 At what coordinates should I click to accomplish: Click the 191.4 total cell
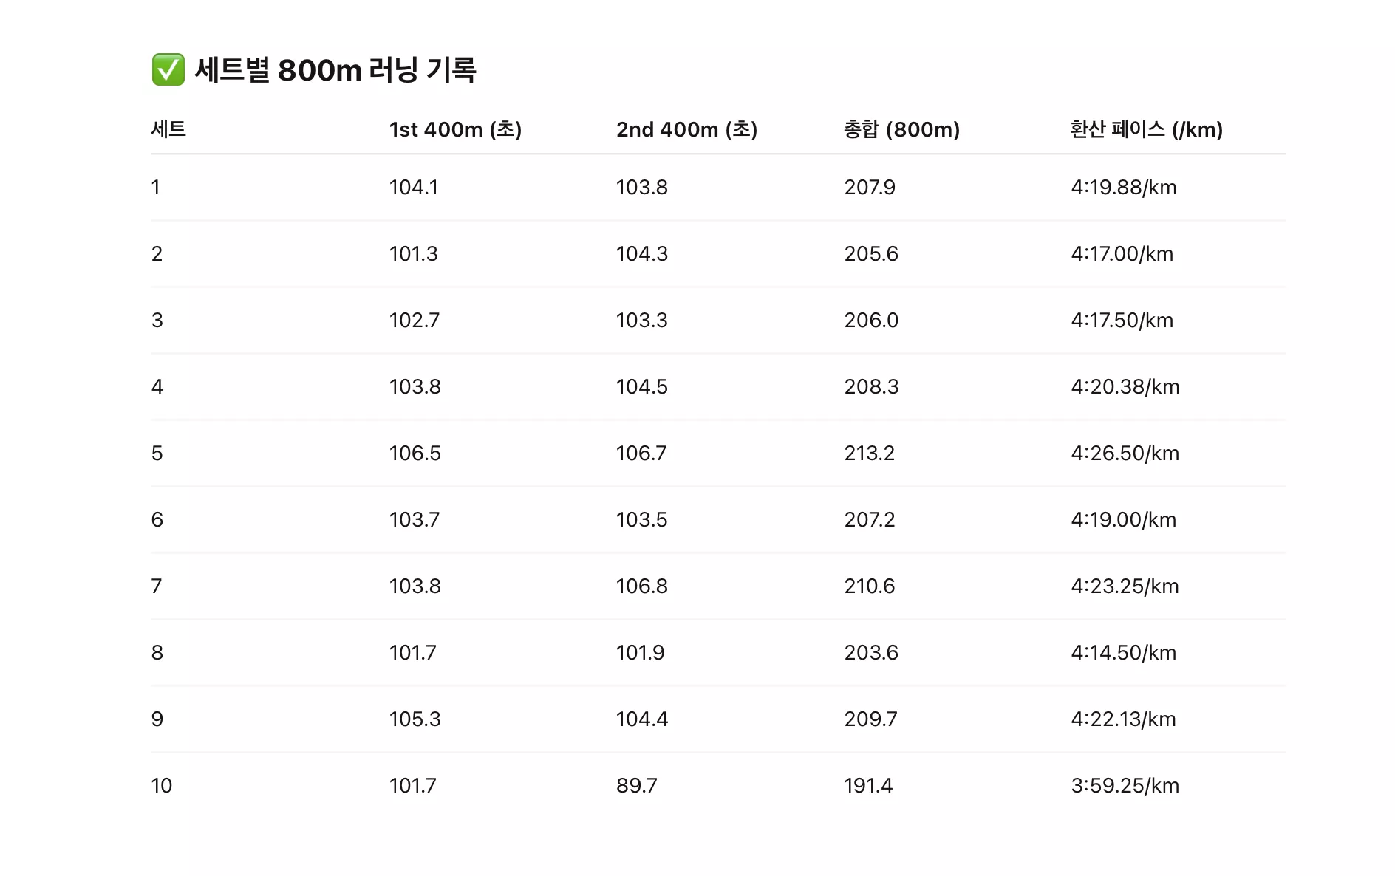868,786
